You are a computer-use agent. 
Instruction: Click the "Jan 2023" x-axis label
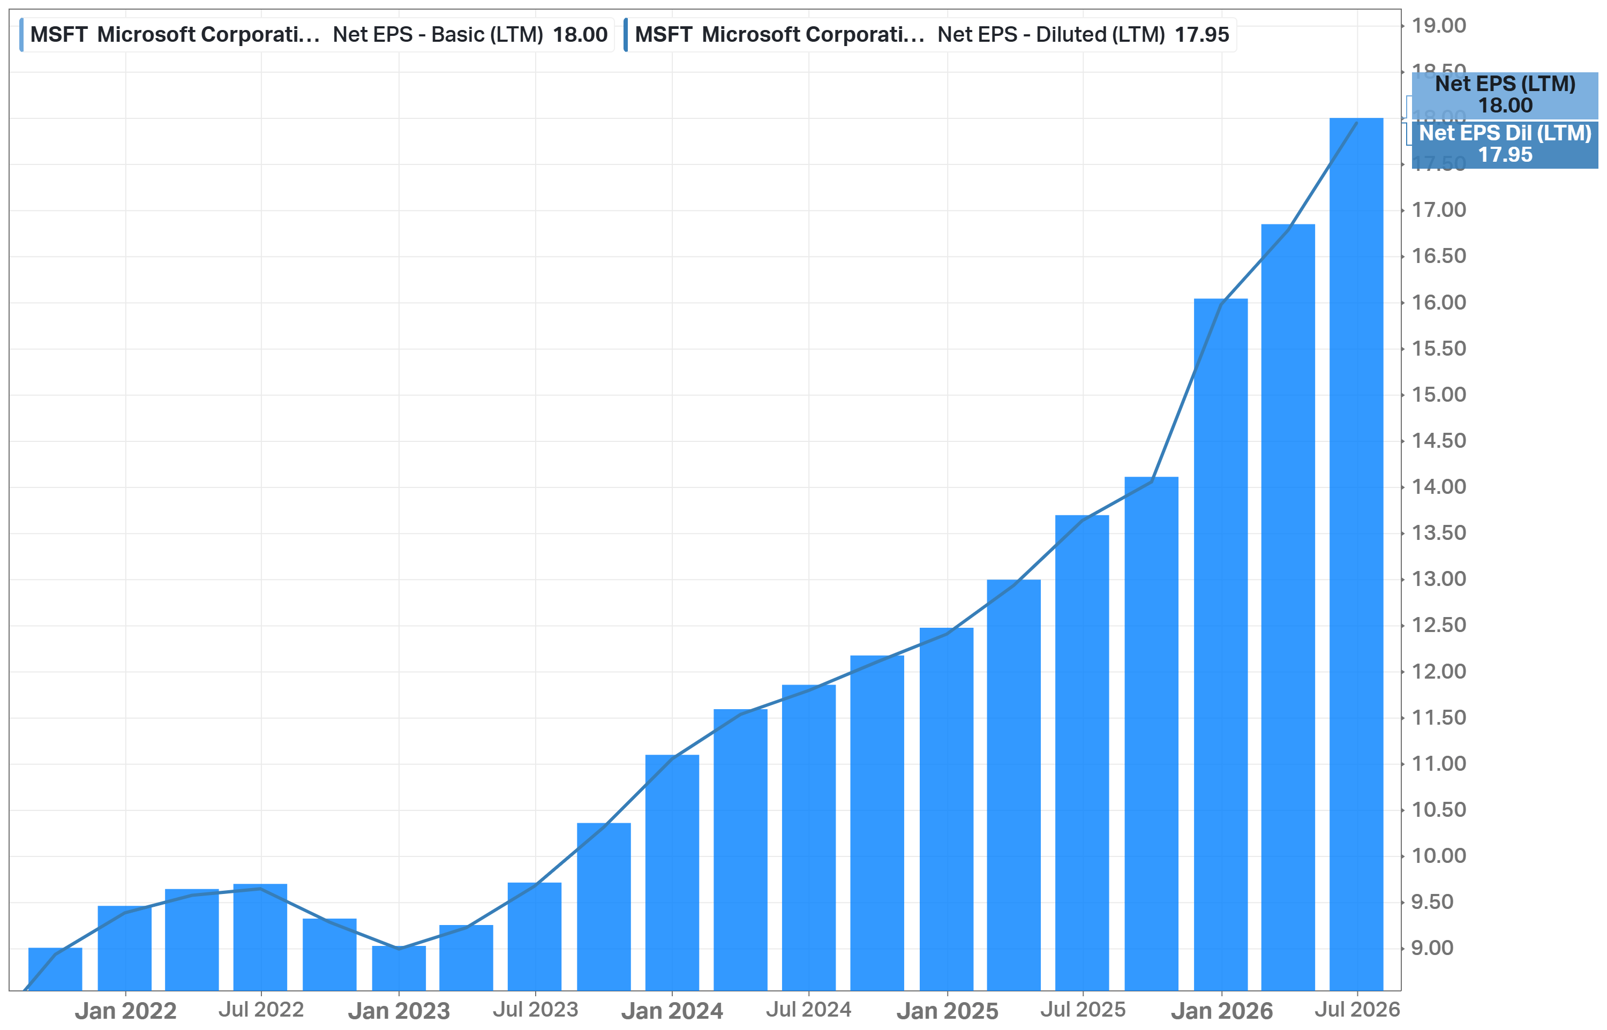[x=399, y=1011]
